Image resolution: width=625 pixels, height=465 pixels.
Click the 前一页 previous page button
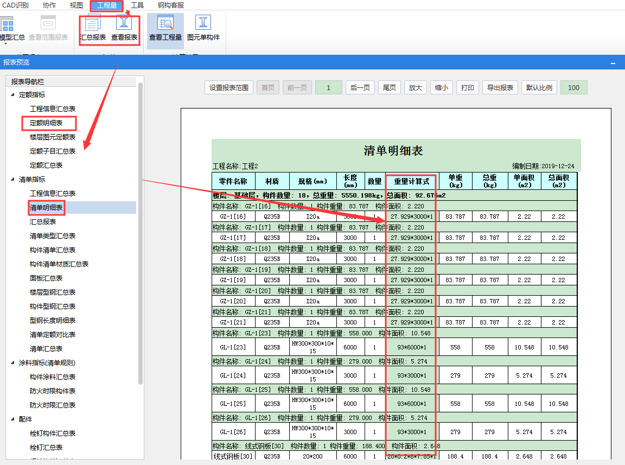click(x=297, y=88)
